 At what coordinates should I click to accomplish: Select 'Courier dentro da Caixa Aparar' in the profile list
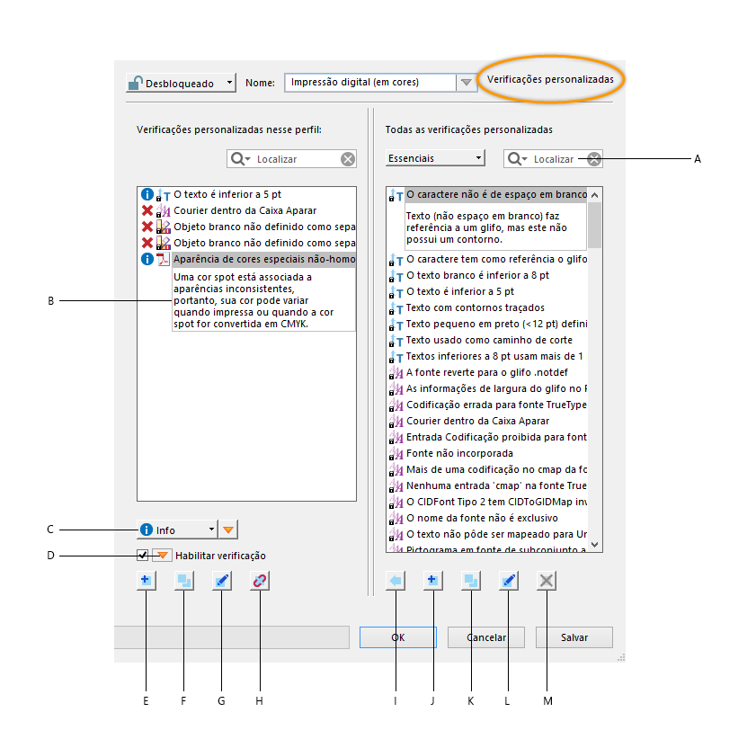coord(246,210)
